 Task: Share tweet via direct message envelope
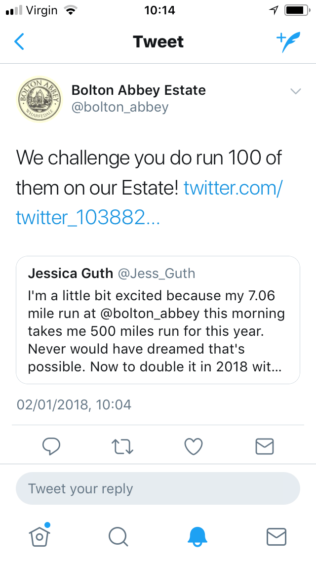click(x=265, y=446)
